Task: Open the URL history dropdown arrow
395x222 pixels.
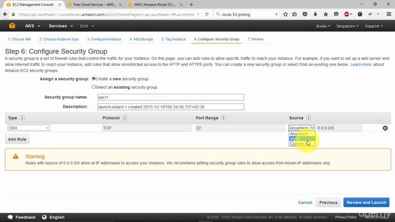Action: [198, 14]
